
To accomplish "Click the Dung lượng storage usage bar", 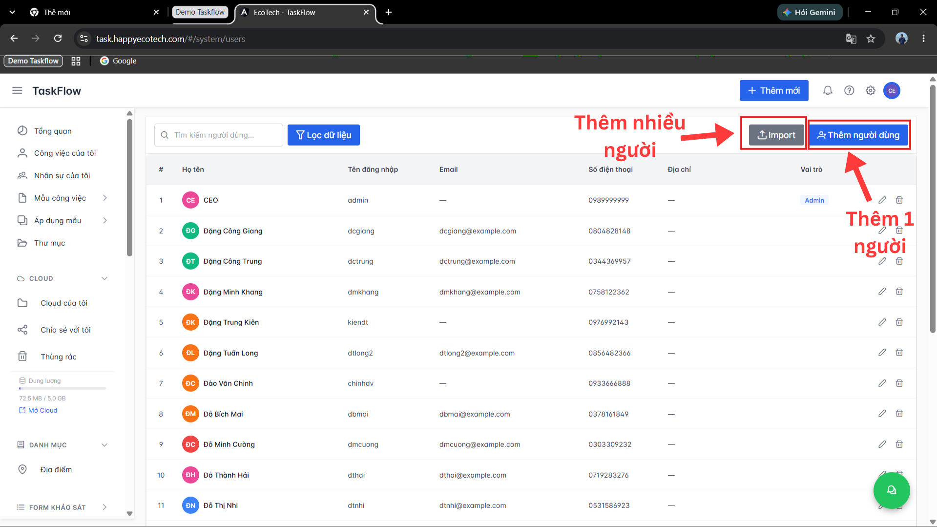I will 62,388.
